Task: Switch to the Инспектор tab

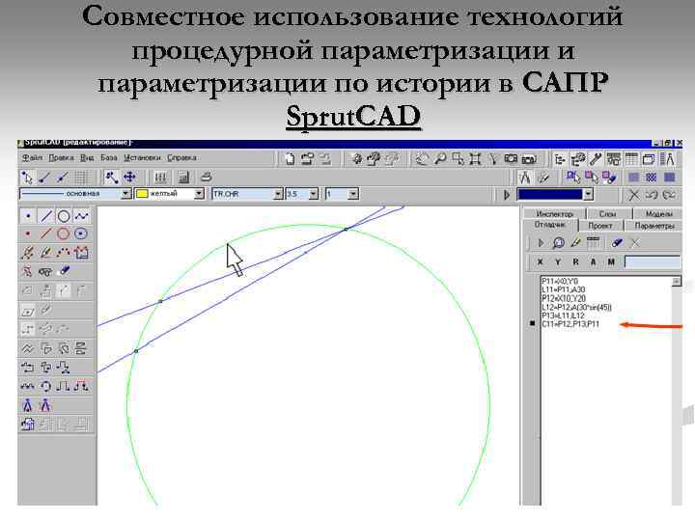Action: pyautogui.click(x=554, y=213)
